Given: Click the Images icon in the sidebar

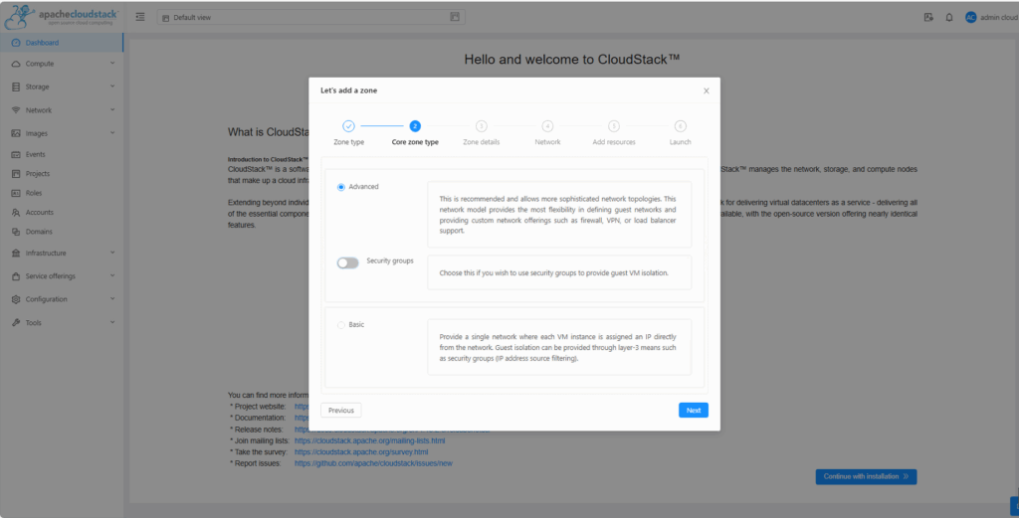Looking at the screenshot, I should click(16, 133).
